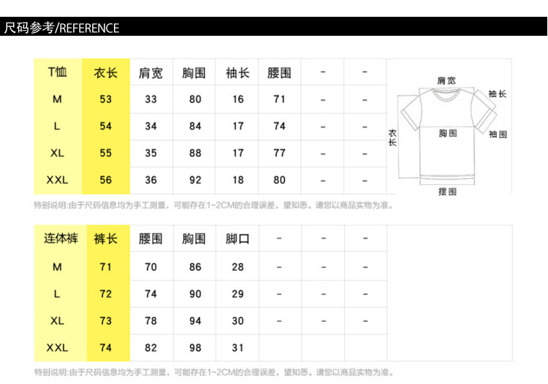The image size is (548, 384).
Task: Select the shoulder width value 33
Action: point(151,99)
